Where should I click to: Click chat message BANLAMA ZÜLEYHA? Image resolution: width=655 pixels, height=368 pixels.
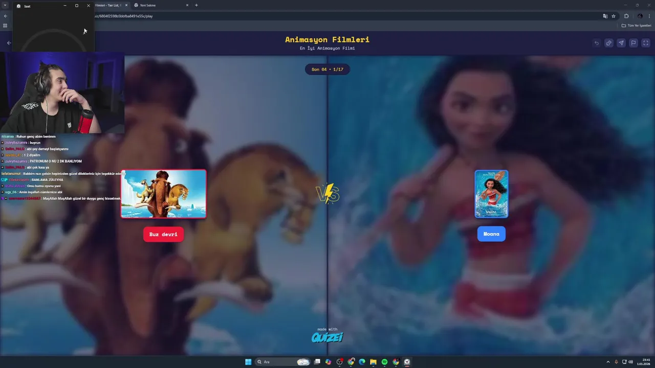[x=47, y=180]
